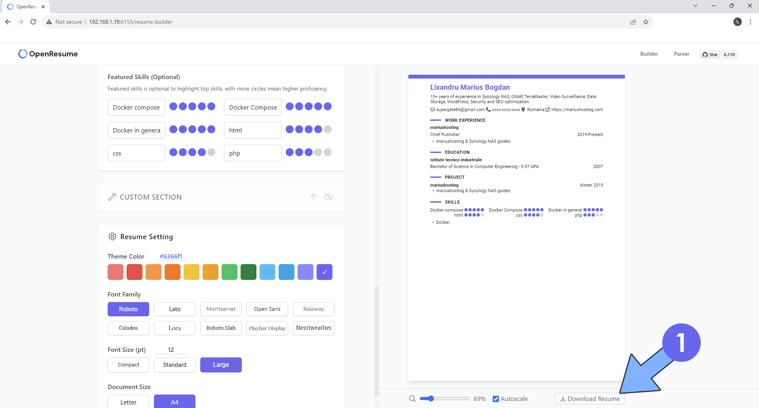Bookmark this page with star icon

[x=646, y=22]
